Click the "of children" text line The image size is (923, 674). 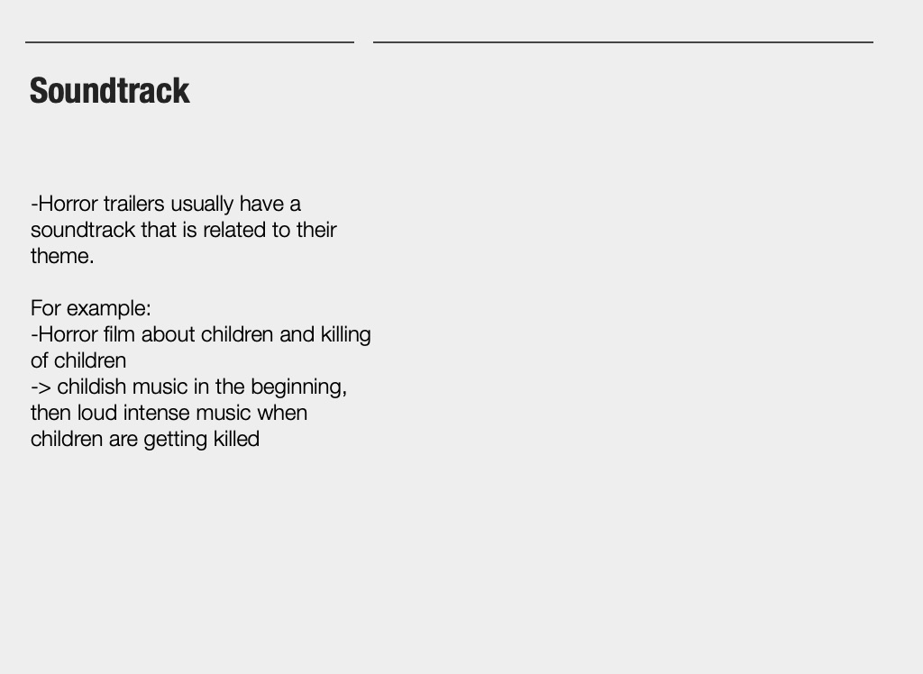tap(78, 360)
